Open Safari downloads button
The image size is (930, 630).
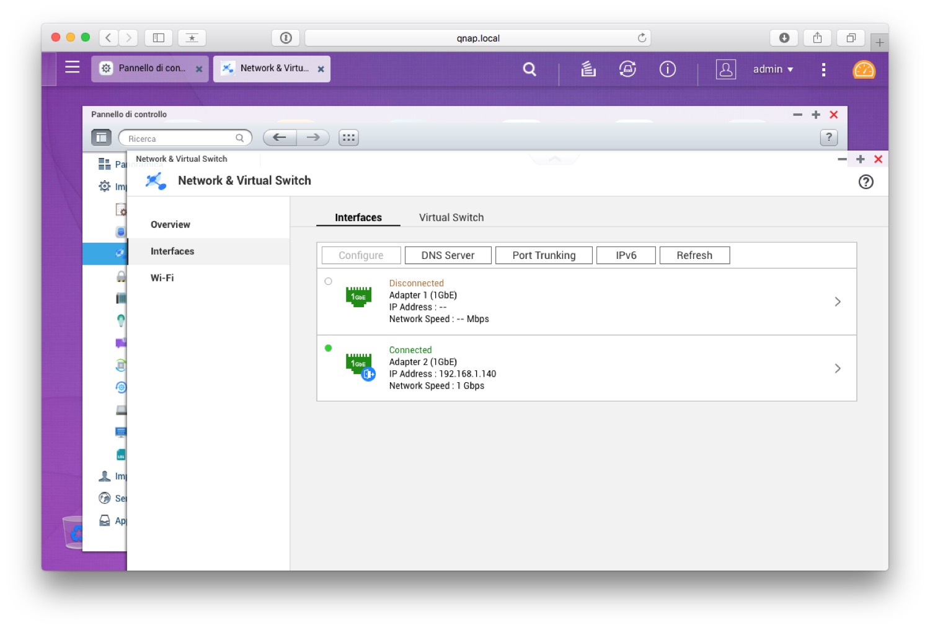[x=784, y=38]
